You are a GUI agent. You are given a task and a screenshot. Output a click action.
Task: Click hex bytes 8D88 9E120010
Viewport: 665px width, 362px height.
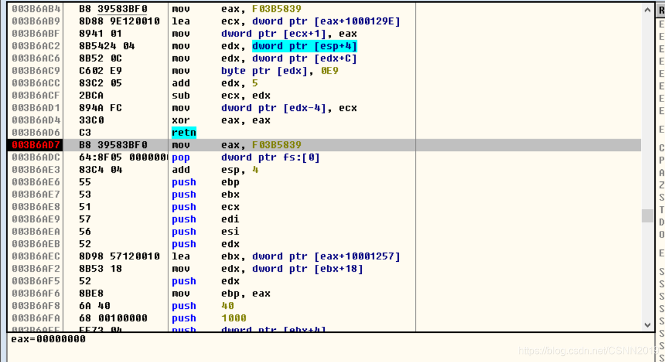point(119,21)
